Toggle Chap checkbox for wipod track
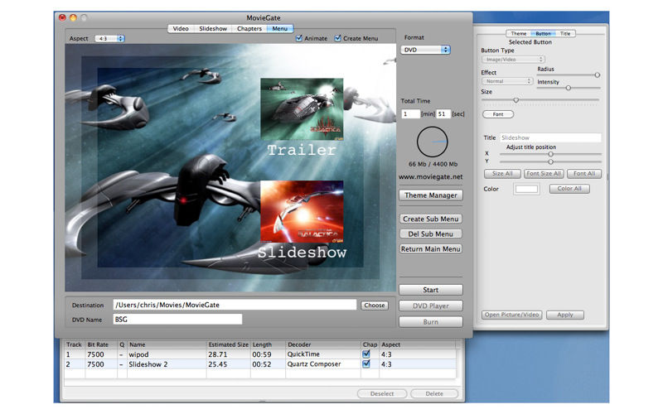663x414 pixels. (366, 354)
